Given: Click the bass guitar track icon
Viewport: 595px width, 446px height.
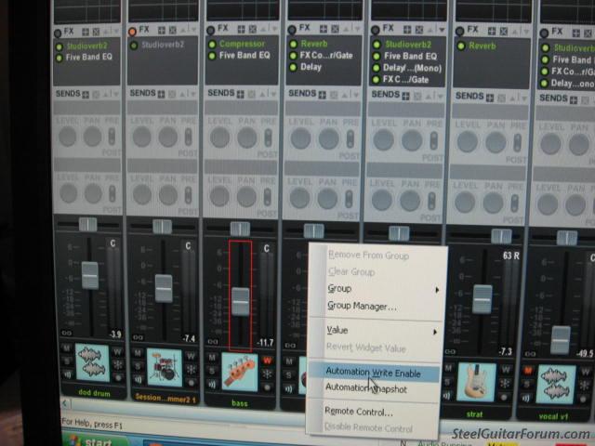Looking at the screenshot, I should click(239, 369).
